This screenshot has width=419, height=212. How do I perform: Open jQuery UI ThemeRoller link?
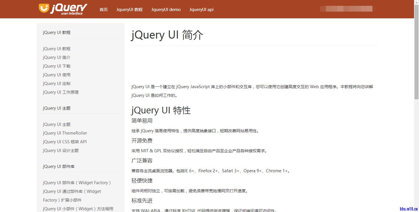(x=65, y=133)
